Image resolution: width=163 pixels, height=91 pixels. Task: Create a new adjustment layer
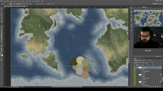tap(153, 87)
